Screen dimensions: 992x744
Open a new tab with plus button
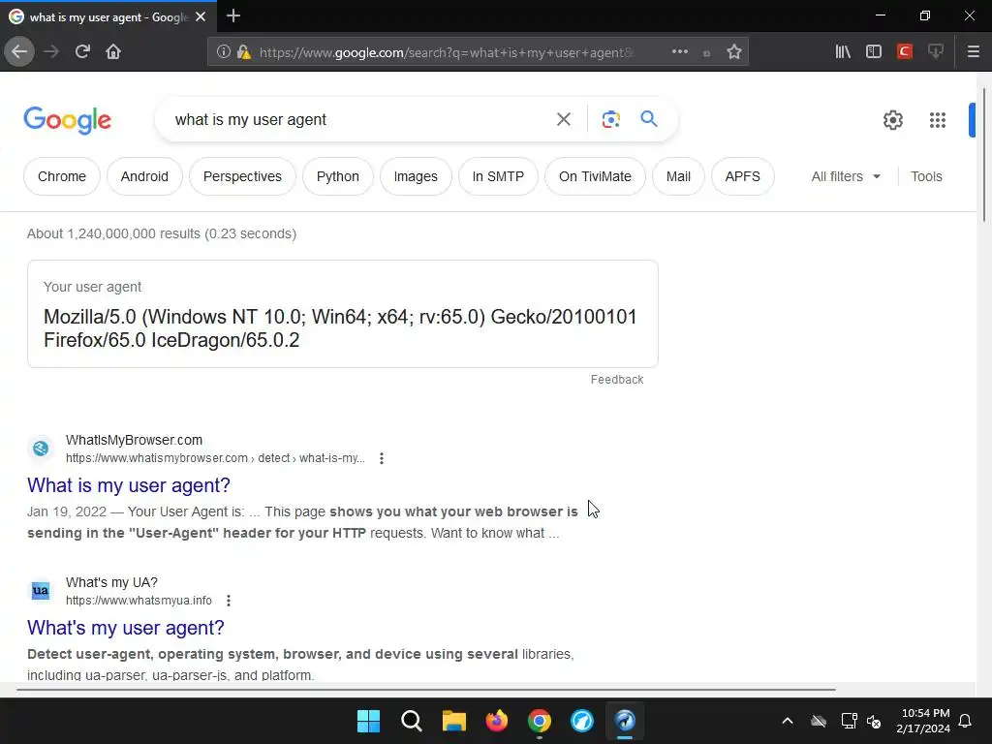pyautogui.click(x=233, y=15)
